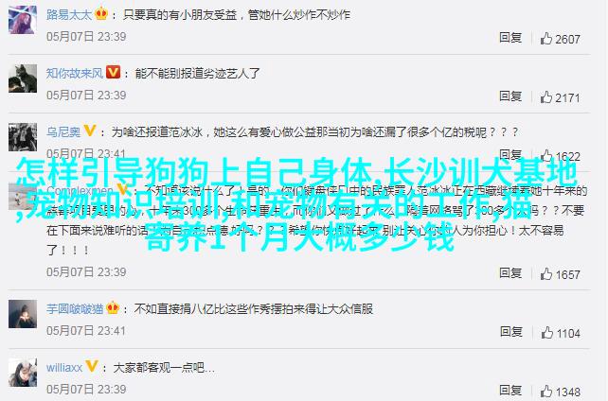This screenshot has width=608, height=401.
Task: Open the cat avatar of 知你故来风
Action: coord(23,78)
